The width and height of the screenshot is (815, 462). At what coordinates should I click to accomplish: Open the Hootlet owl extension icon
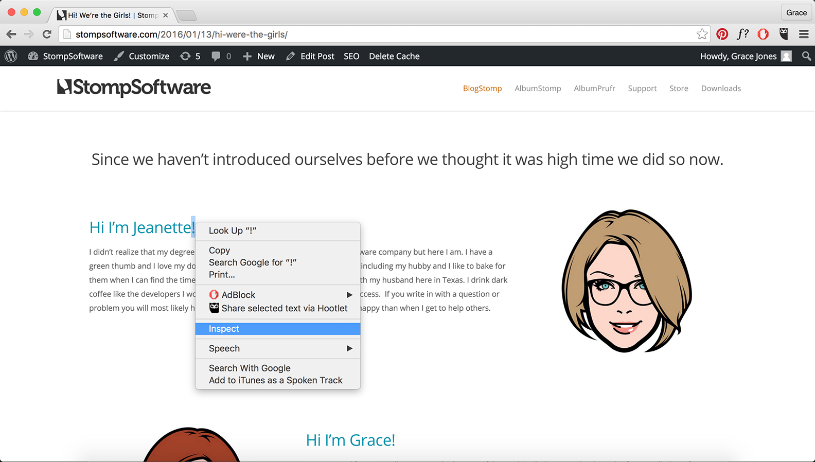[784, 34]
